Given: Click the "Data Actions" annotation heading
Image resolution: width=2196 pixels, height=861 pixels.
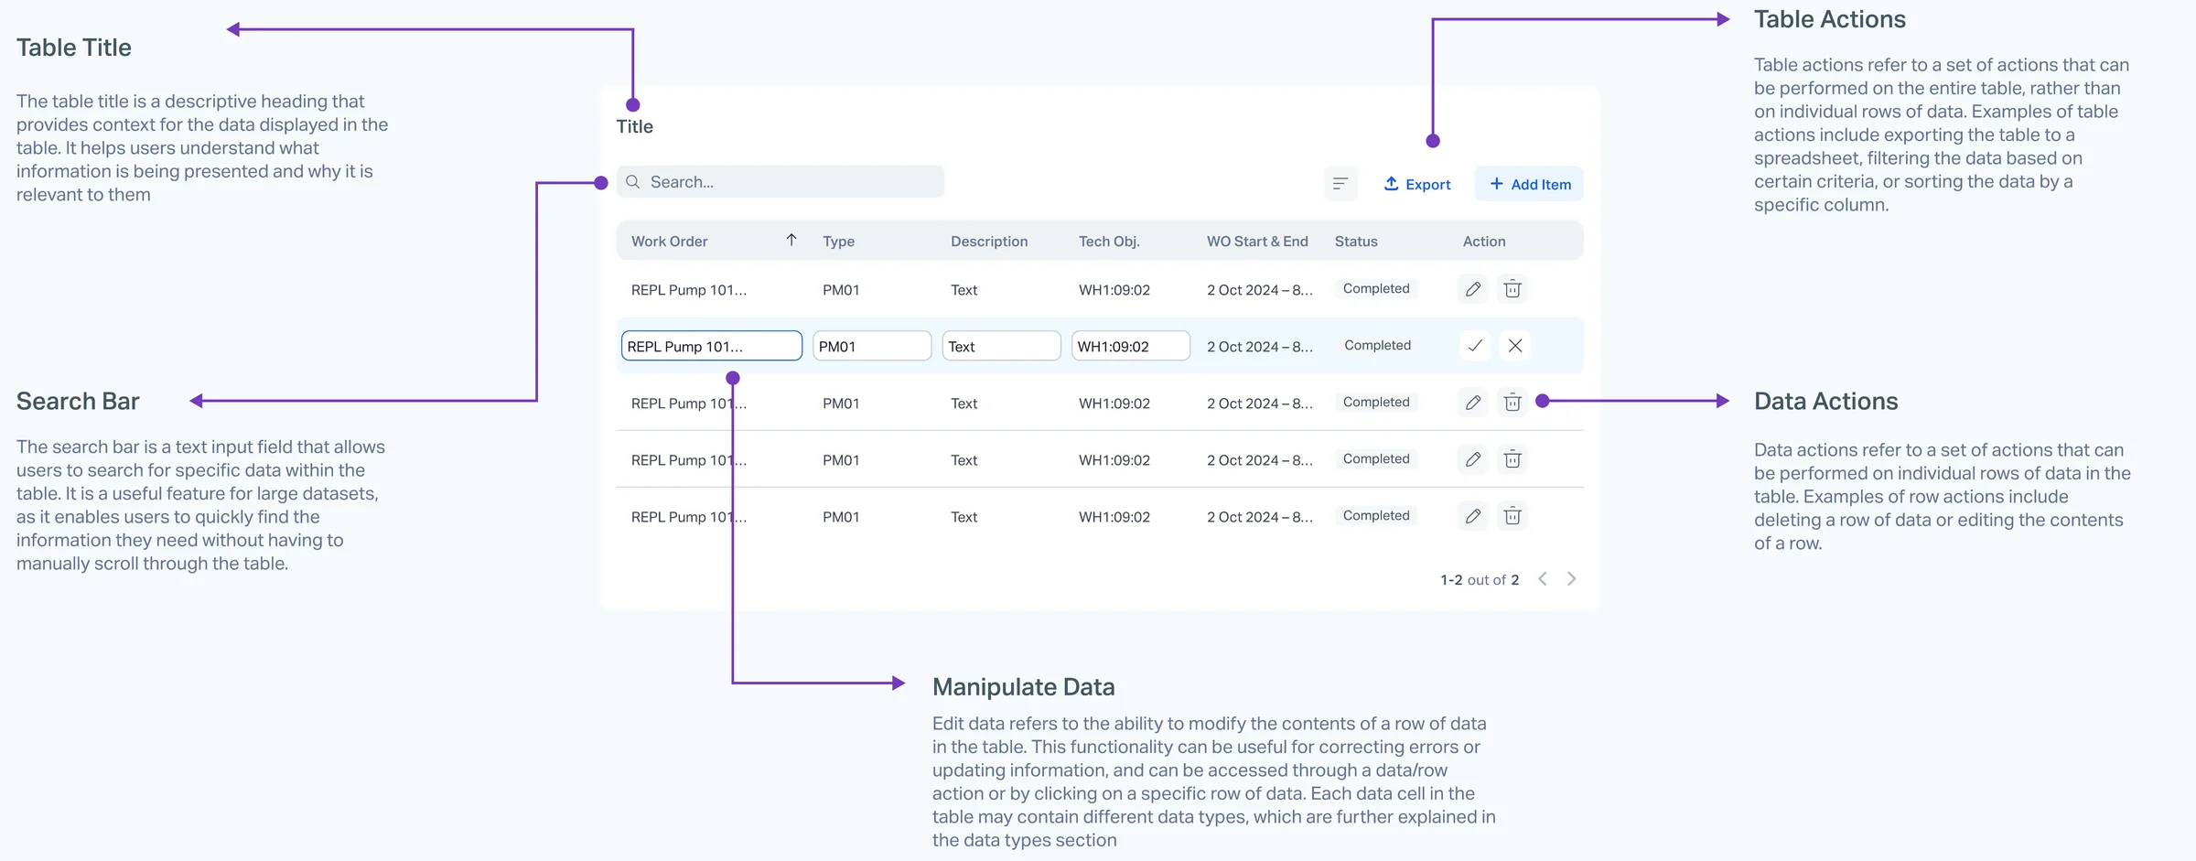Looking at the screenshot, I should [x=1826, y=401].
